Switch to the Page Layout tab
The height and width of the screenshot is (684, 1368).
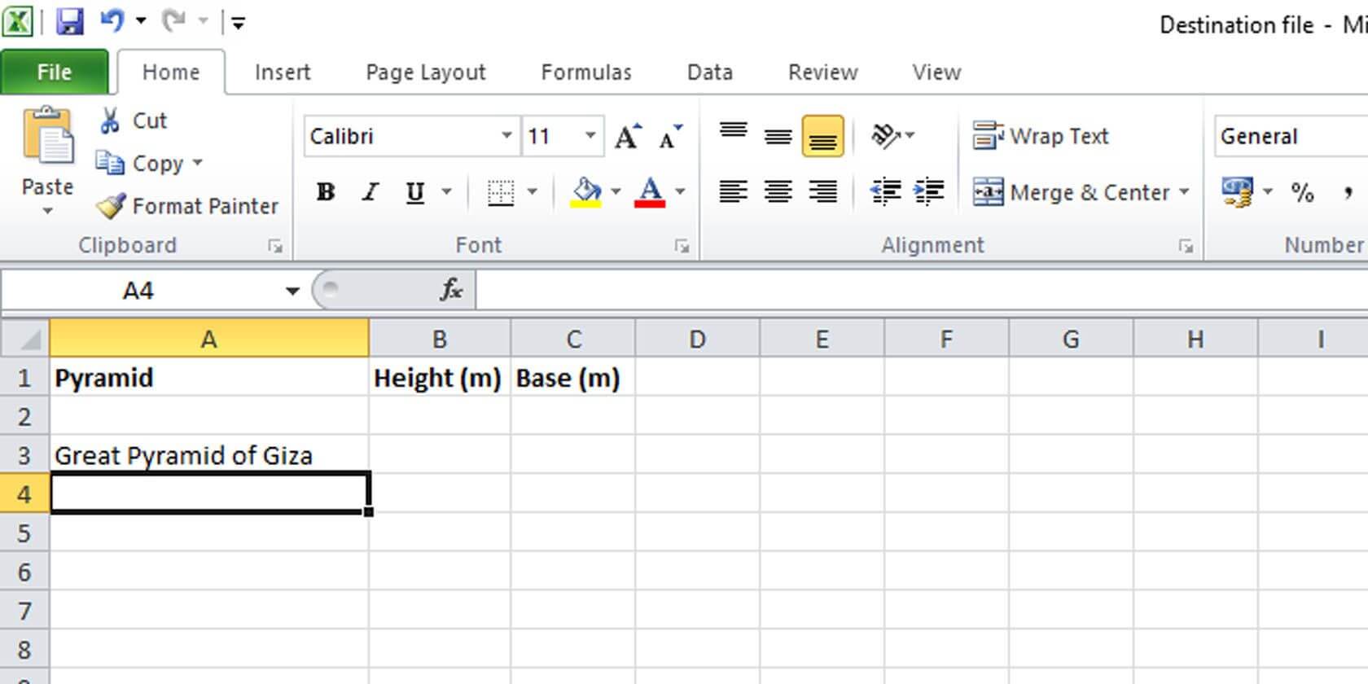click(426, 72)
